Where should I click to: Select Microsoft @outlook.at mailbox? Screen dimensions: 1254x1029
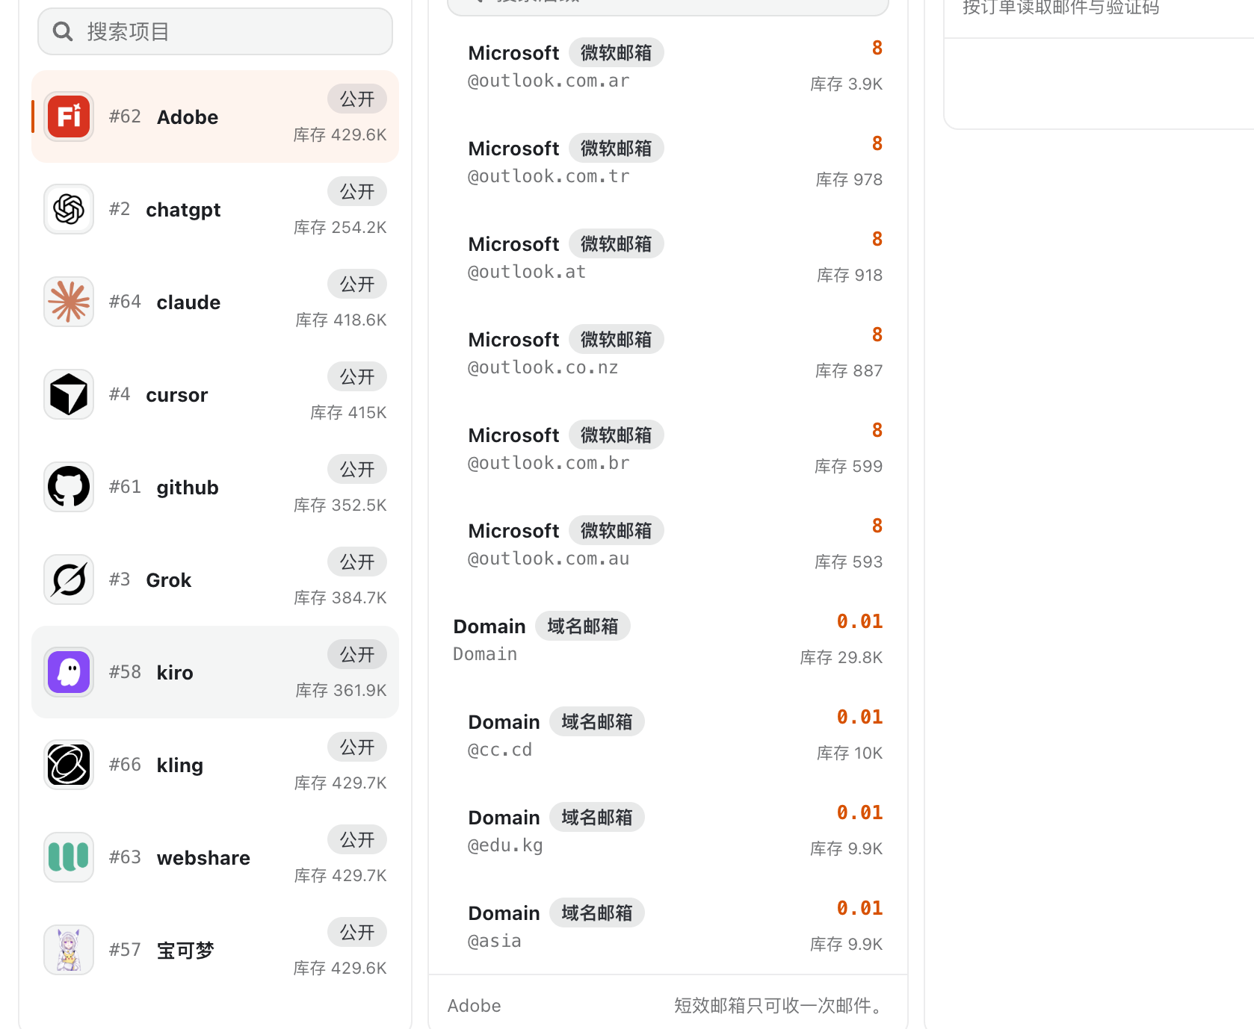tap(668, 257)
